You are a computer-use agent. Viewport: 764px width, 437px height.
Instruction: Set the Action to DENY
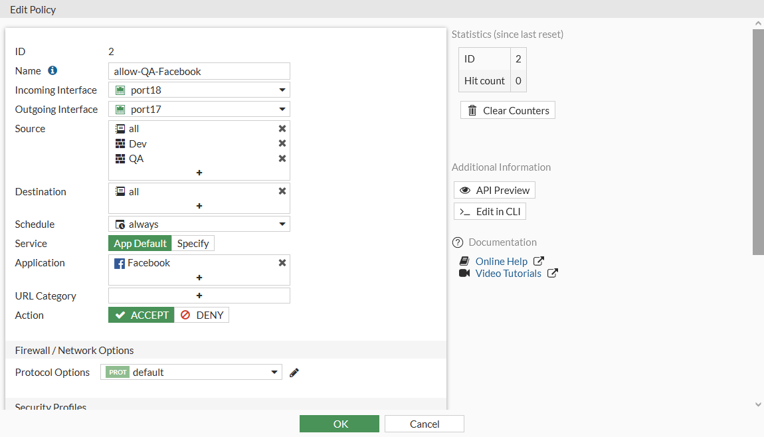pyautogui.click(x=202, y=315)
